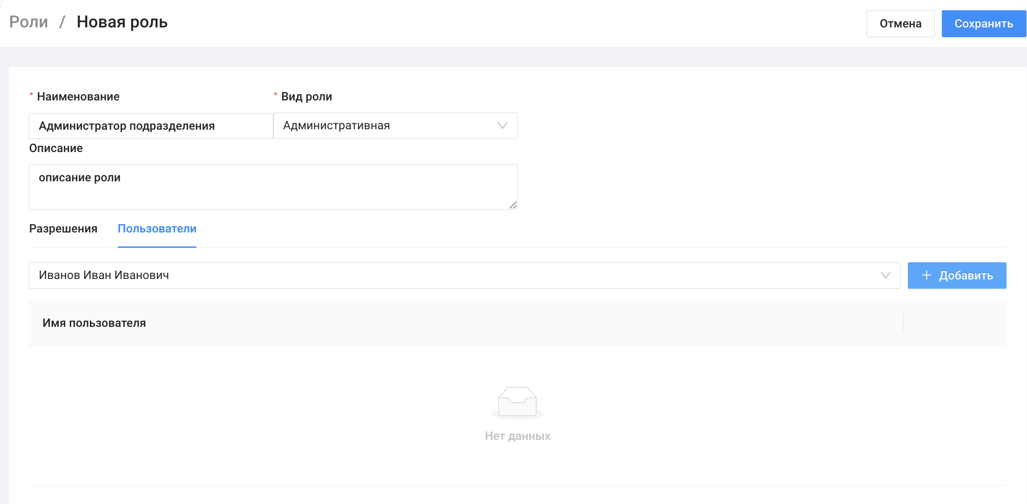Open the Иванов Иван Иванович user dropdown
The image size is (1027, 504).
(x=465, y=275)
